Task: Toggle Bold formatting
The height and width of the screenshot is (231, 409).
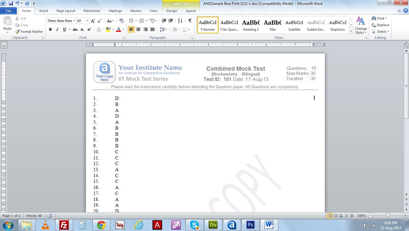Action: [50, 29]
